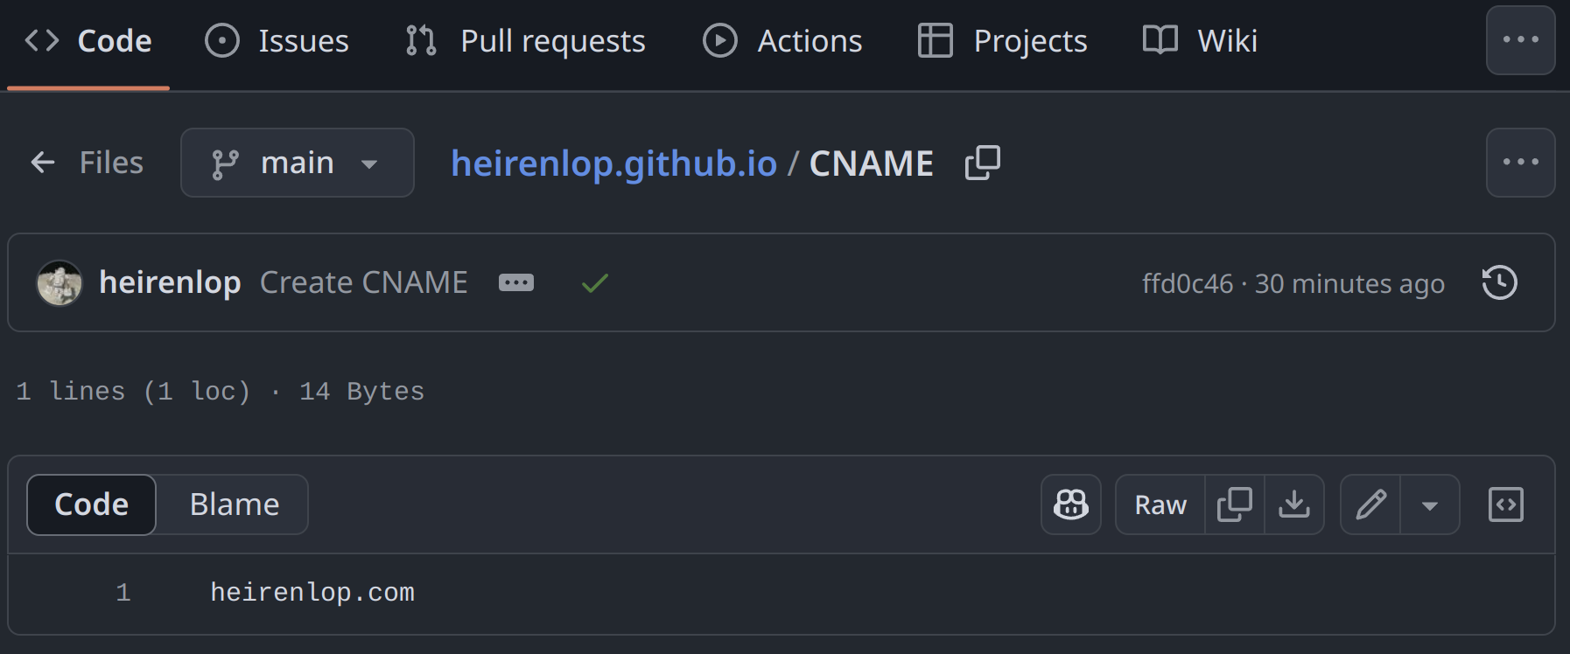Open the main branch dropdown
Viewport: 1570px width, 654px height.
[298, 163]
